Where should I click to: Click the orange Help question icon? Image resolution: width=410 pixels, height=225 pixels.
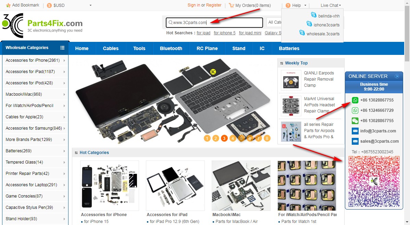coord(288,5)
